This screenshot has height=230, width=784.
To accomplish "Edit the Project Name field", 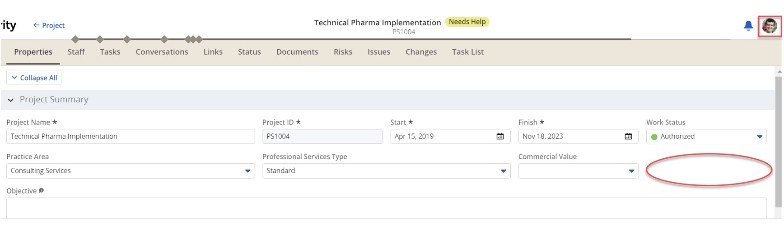I will pos(131,136).
